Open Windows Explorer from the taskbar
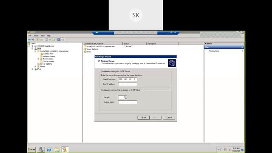Image resolution: width=272 pixels, height=153 pixels. pos(57,149)
